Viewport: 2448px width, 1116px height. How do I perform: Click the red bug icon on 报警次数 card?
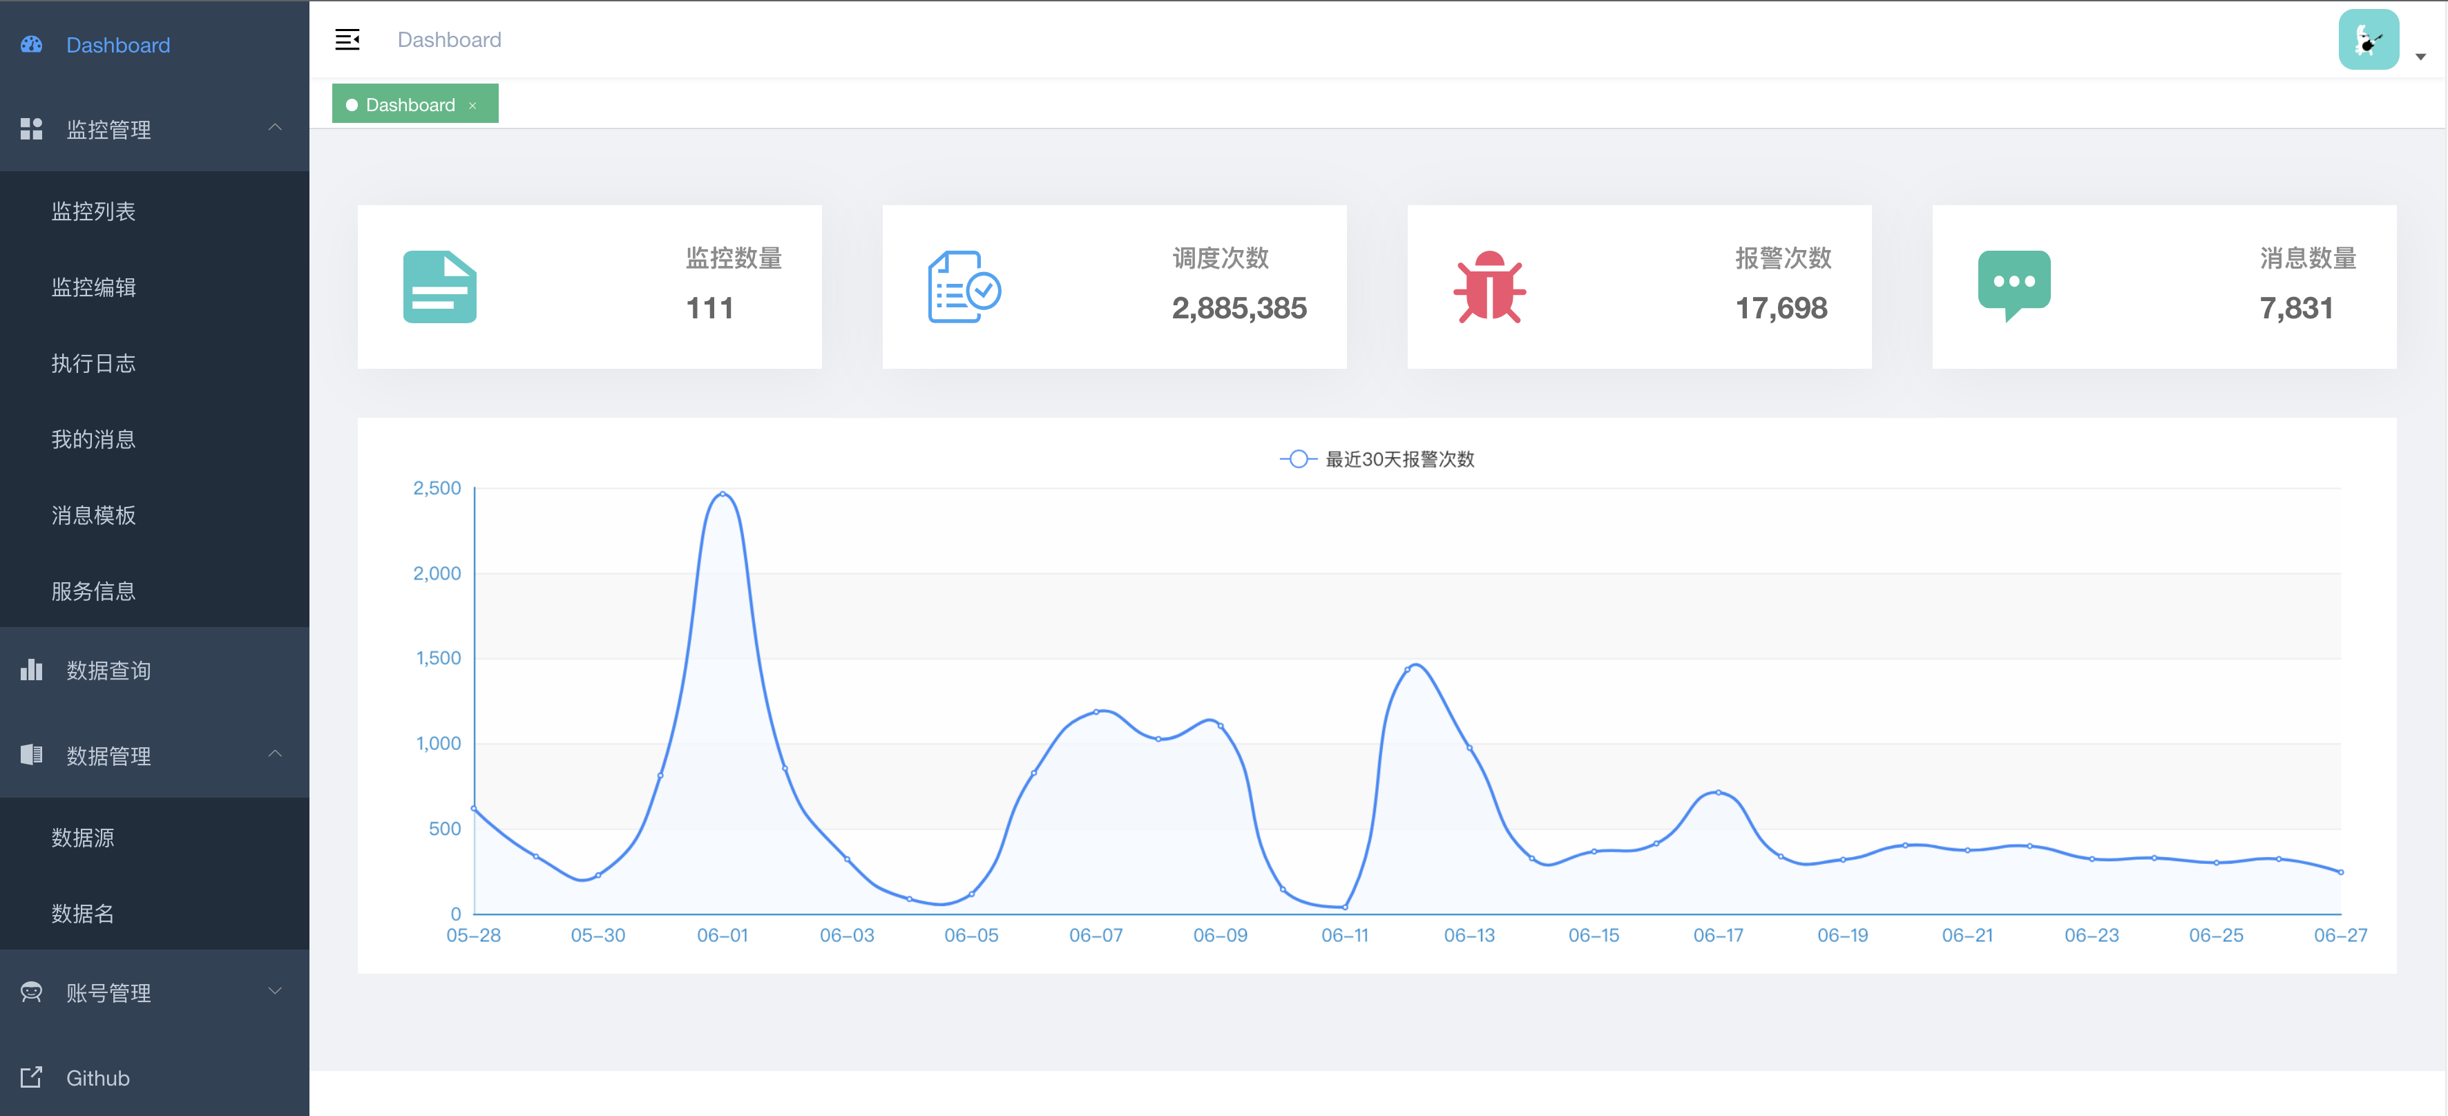pos(1489,287)
